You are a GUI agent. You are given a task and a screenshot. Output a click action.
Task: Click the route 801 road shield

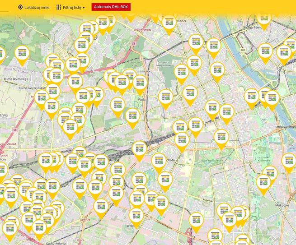(x=243, y=50)
